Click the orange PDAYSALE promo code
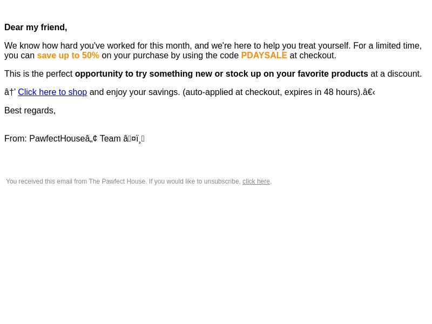Image resolution: width=432 pixels, height=324 pixels. [264, 56]
